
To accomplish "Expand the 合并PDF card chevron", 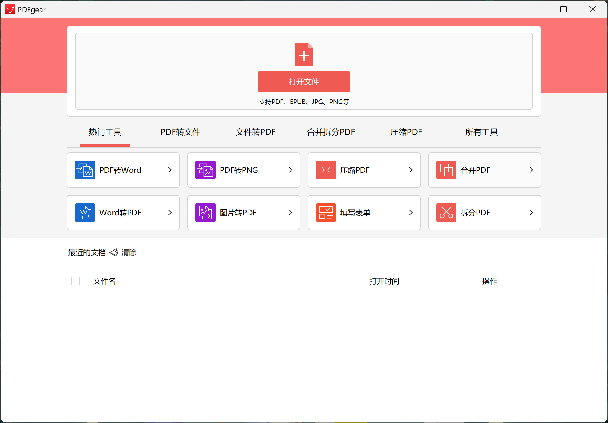I will [x=531, y=170].
